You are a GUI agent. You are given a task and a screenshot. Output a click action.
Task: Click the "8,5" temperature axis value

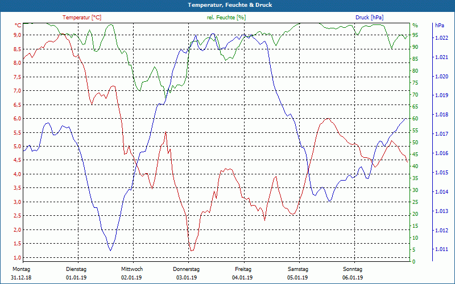coord(18,49)
